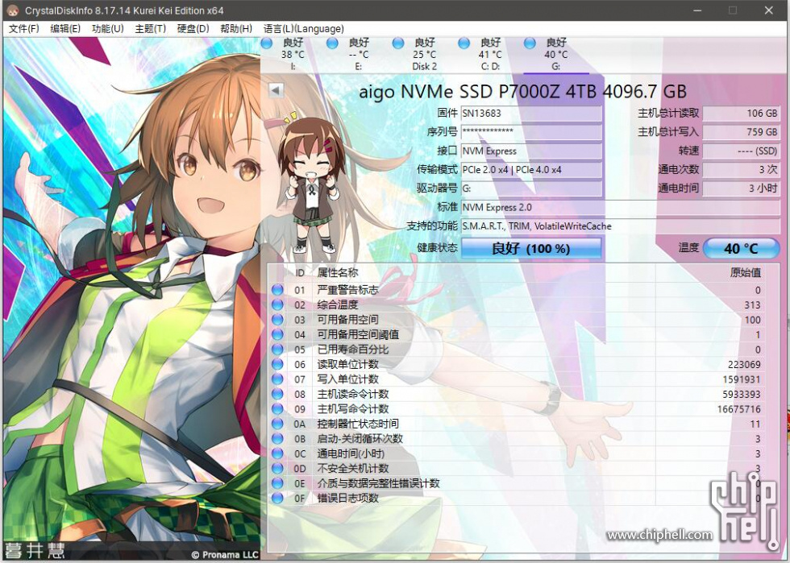Click the total host reads value 106 GB
Screen dimensions: 790x563
coord(741,114)
